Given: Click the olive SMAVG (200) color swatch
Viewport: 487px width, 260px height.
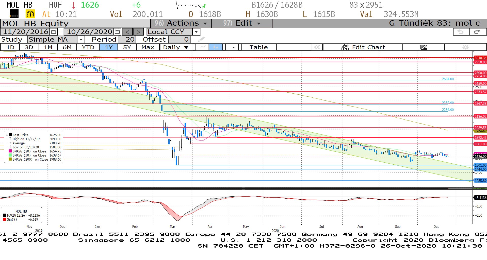Looking at the screenshot, I should pyautogui.click(x=10, y=159).
